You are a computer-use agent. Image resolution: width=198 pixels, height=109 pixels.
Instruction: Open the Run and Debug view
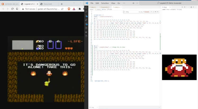[86, 20]
